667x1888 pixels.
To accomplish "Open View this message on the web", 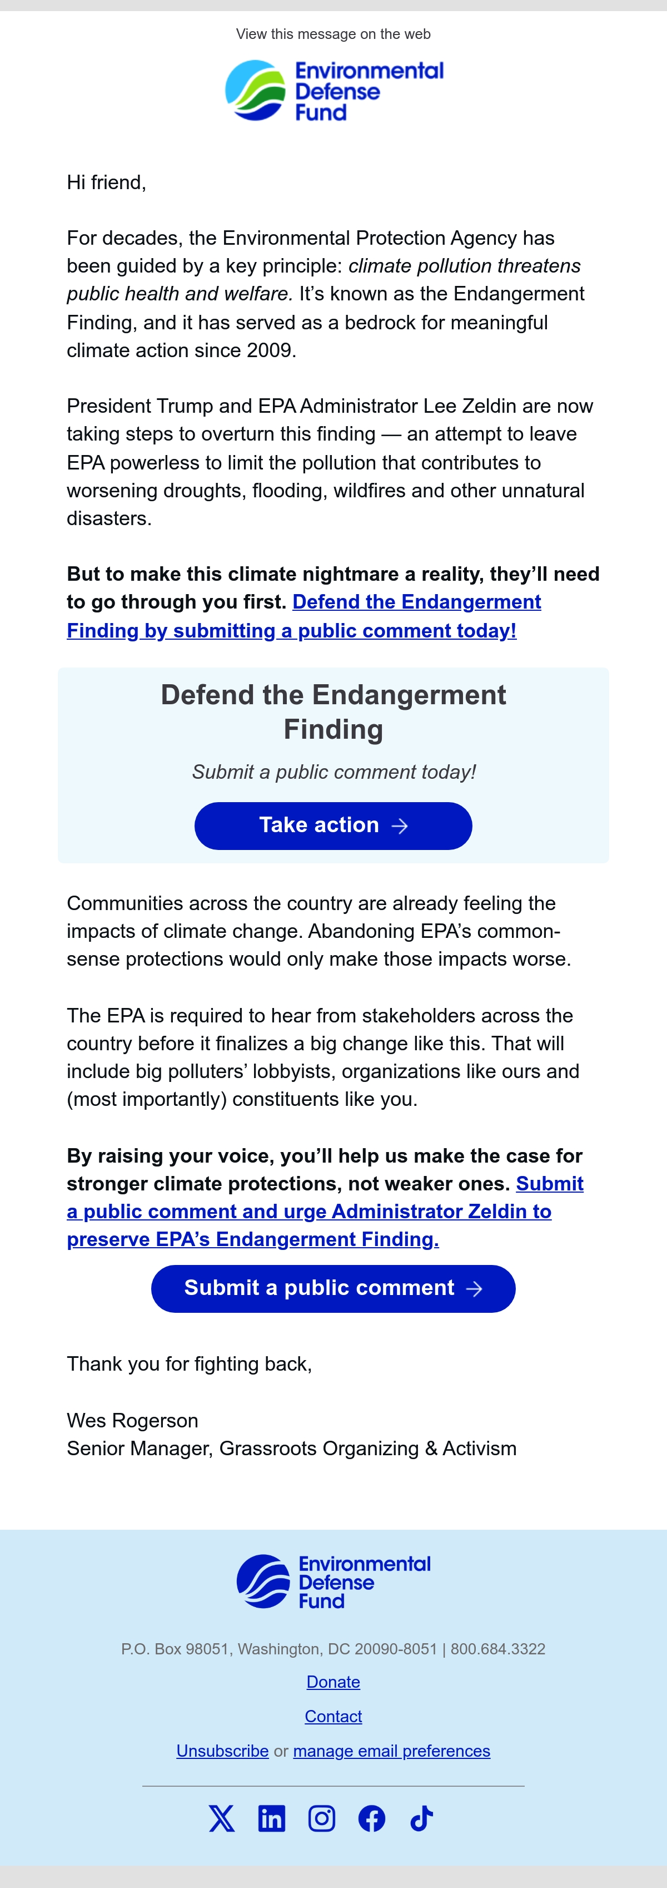I will pos(333,34).
